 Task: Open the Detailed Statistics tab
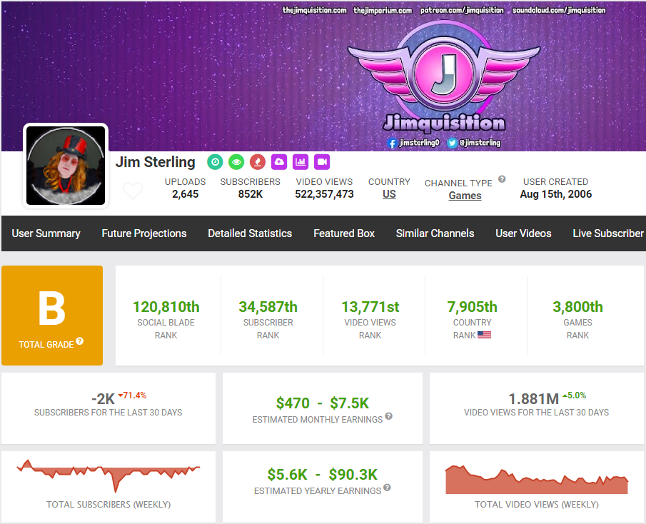coord(250,233)
